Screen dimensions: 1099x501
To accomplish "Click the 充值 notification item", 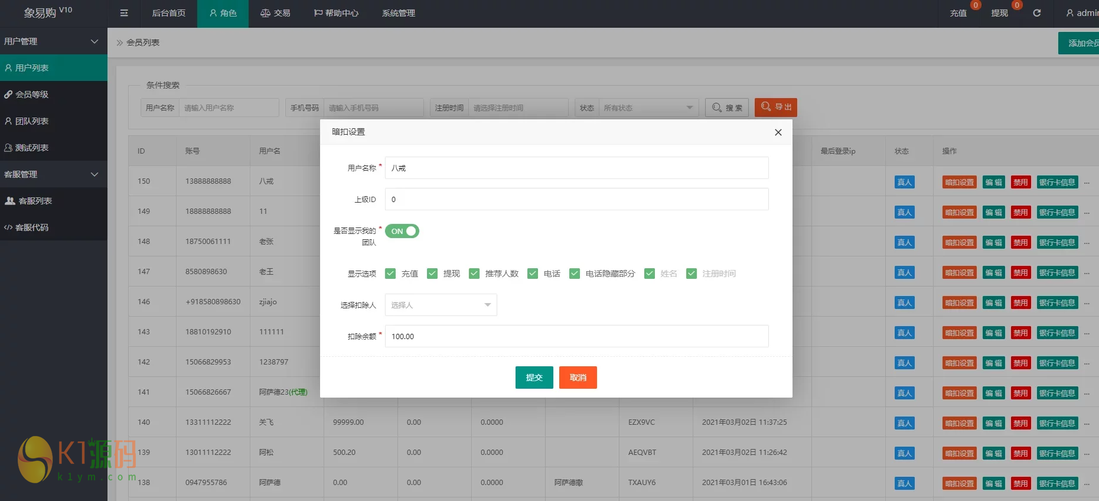I will point(958,13).
